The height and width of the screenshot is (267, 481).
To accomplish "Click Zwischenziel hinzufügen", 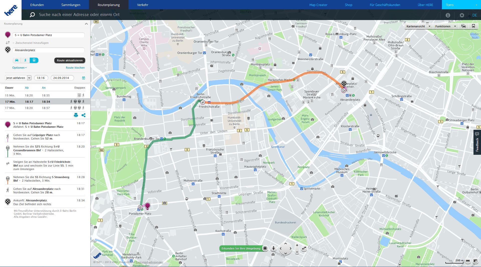I will coord(31,43).
